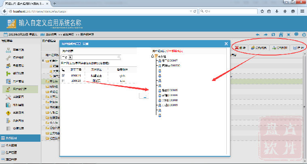Click the button with the blue window icon
The image size is (307, 164).
click(x=298, y=47)
